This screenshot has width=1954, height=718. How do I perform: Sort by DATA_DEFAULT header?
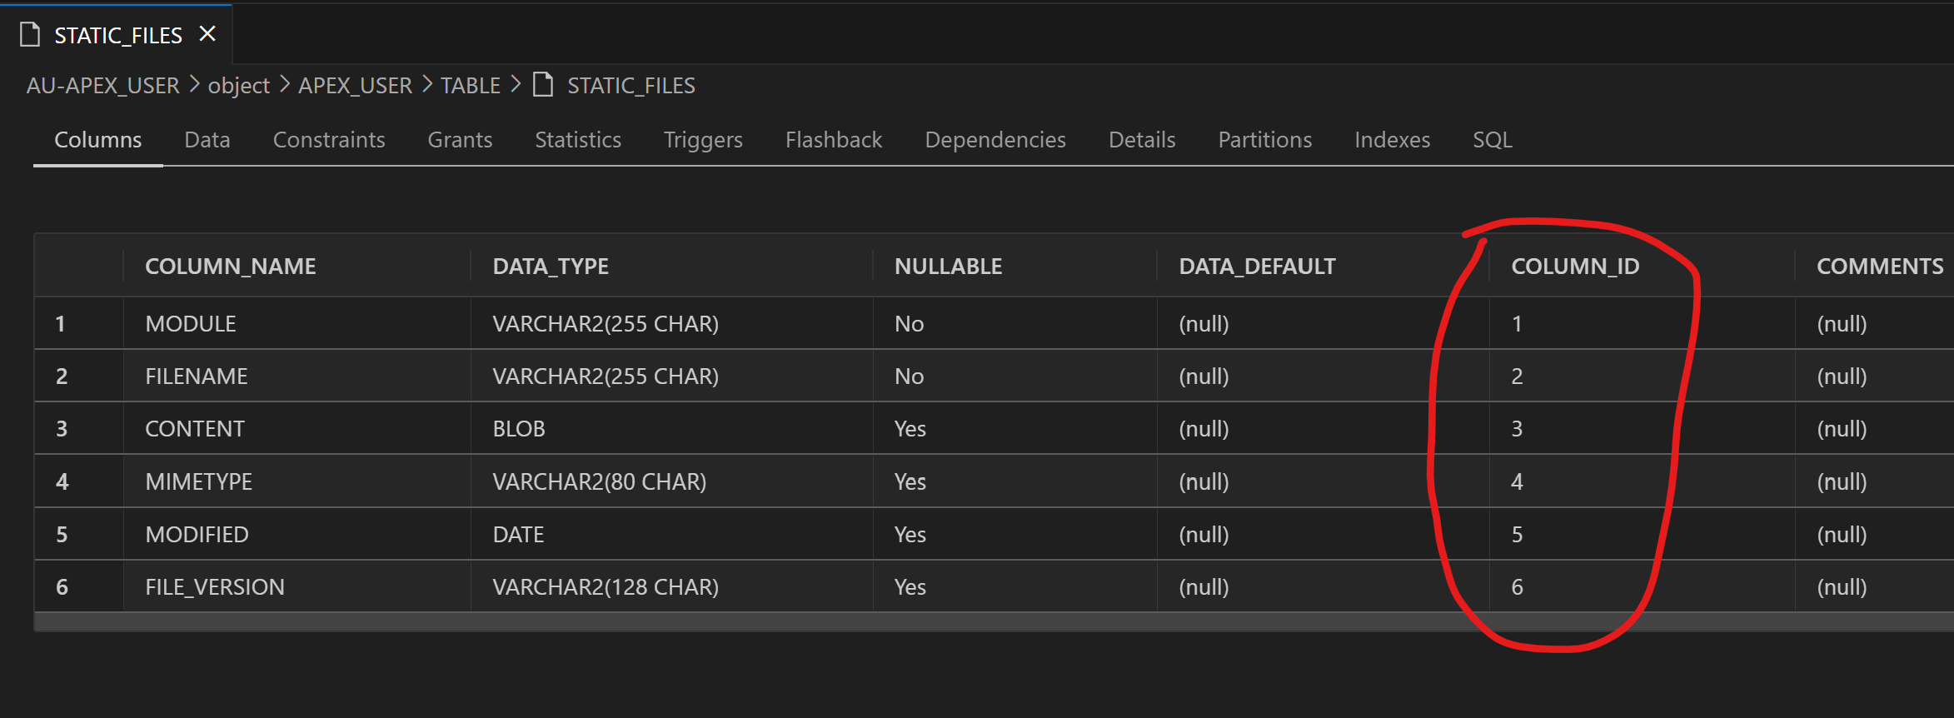click(x=1257, y=266)
